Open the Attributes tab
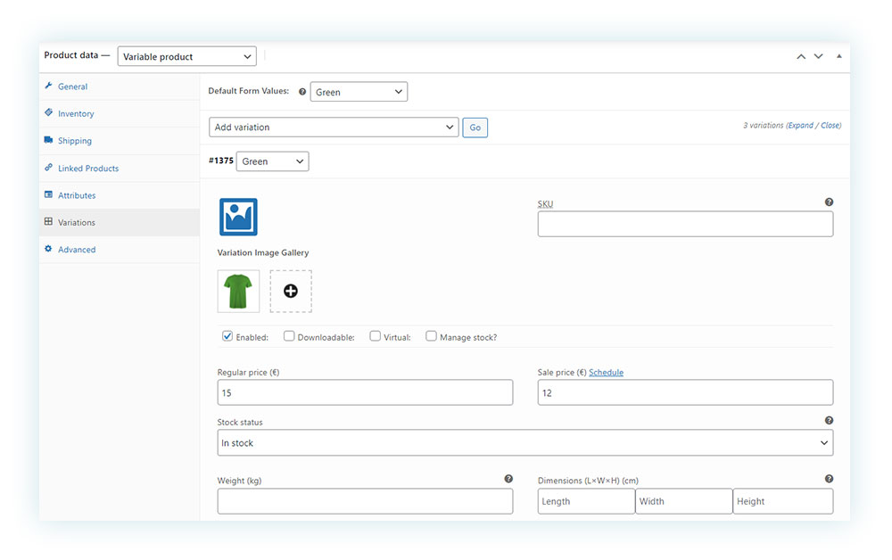The image size is (892, 560). click(x=120, y=195)
